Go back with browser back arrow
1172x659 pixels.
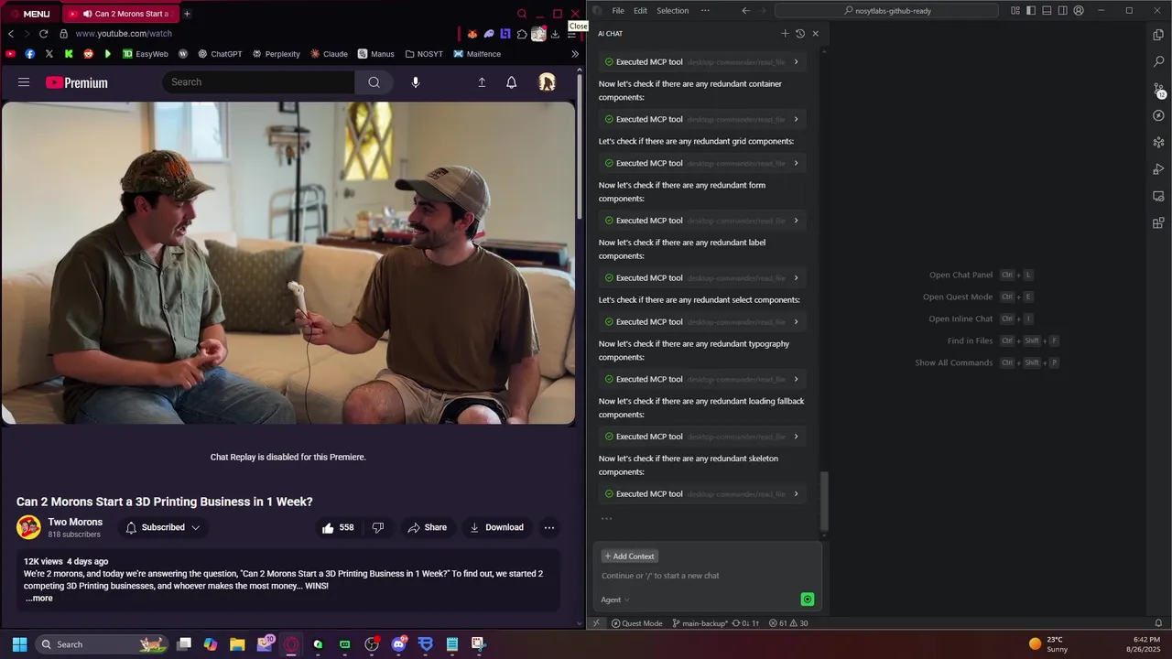point(11,34)
